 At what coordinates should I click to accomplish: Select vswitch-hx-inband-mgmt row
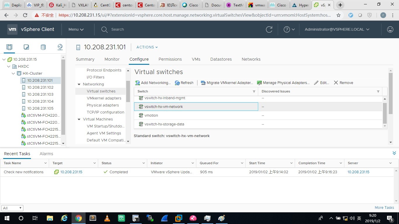click(x=258, y=98)
